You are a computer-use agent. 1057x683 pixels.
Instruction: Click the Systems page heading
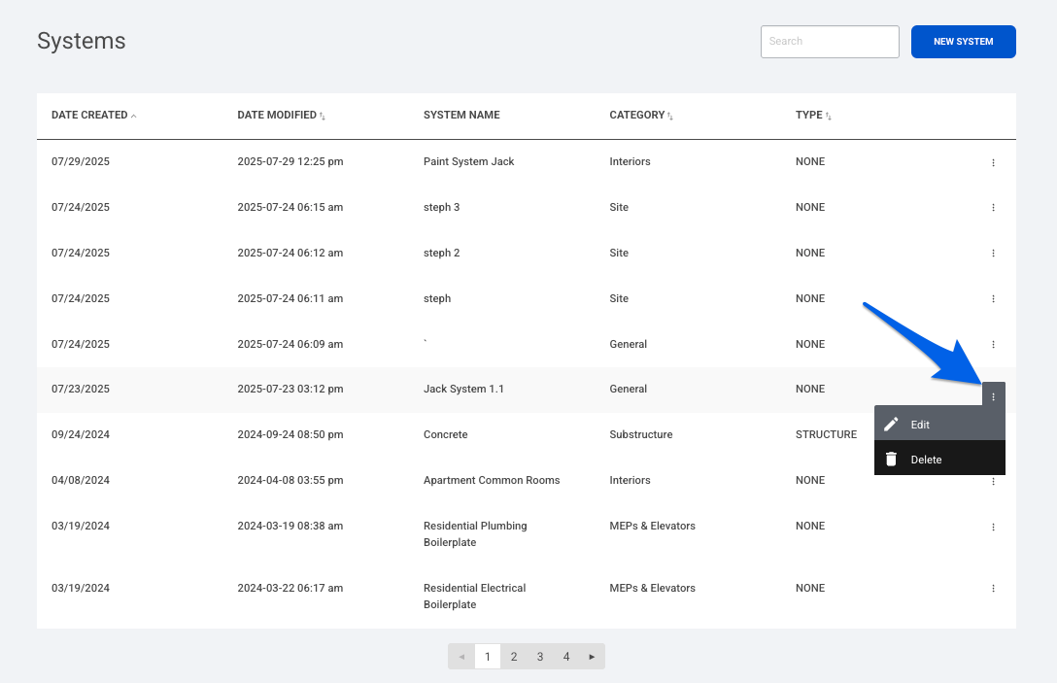81,41
